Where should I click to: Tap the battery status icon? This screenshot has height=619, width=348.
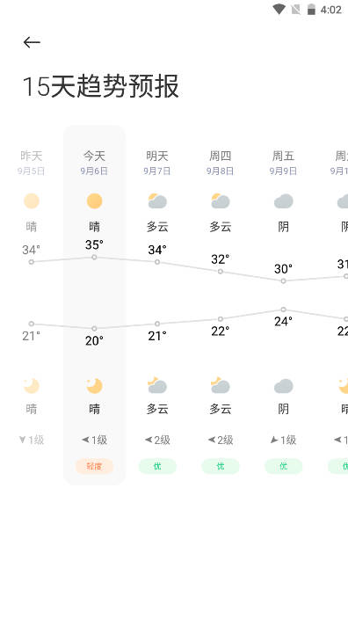pyautogui.click(x=311, y=9)
